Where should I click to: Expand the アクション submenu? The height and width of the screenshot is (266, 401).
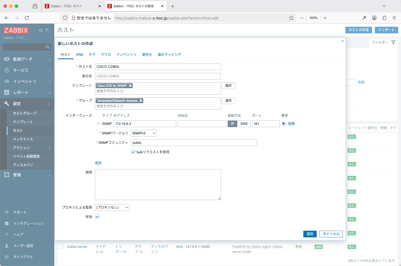click(50, 148)
